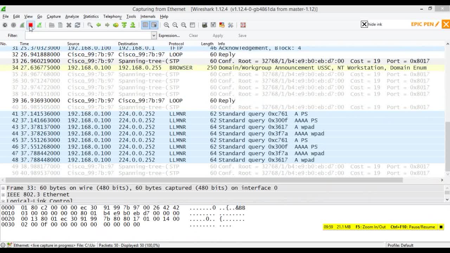Screen dimensions: 450x253
Task: Open the Edit menu
Action: point(17,17)
